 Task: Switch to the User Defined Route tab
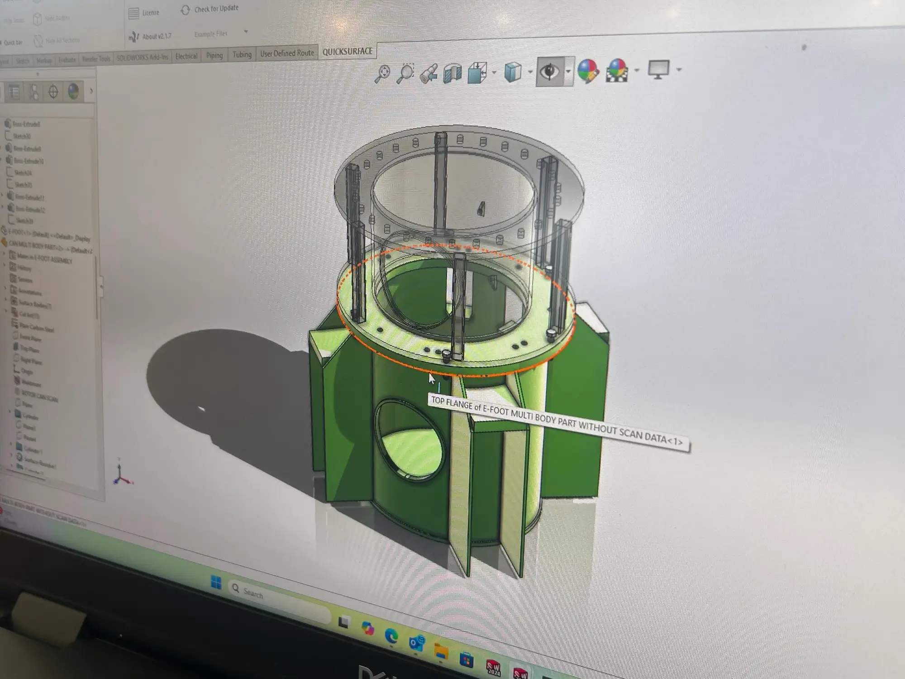(x=287, y=53)
